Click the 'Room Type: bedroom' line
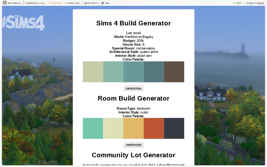This screenshot has width=267, height=167. (x=133, y=109)
